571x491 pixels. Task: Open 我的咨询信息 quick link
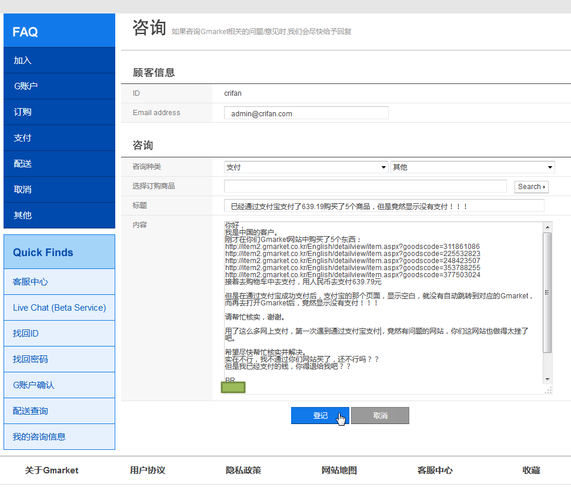click(x=59, y=437)
